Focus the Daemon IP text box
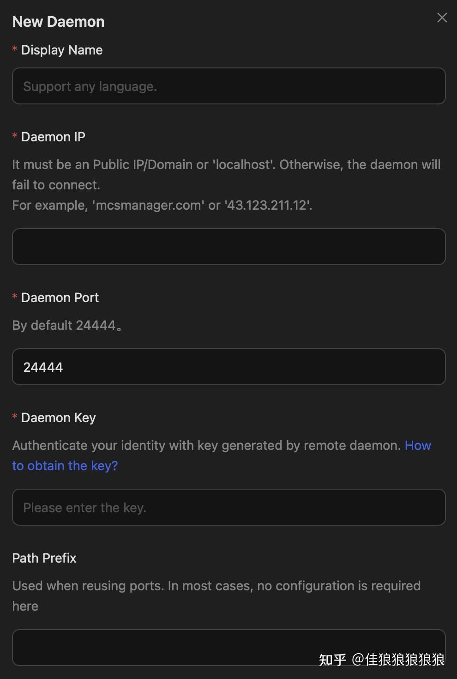 [228, 247]
